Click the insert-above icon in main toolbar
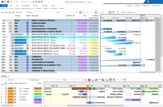This screenshot has height=107, width=163. [x=13, y=12]
